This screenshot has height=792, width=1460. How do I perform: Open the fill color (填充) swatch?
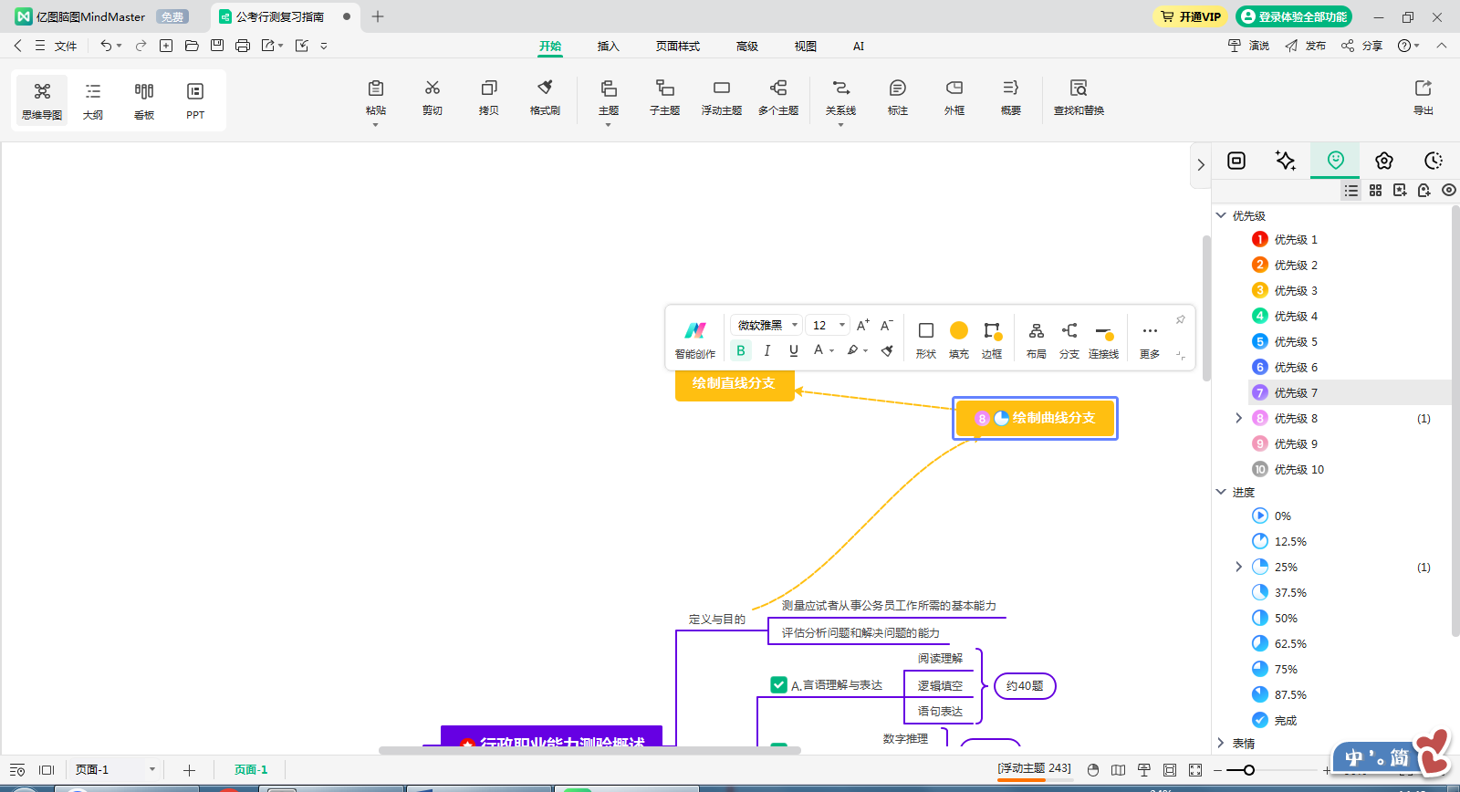point(959,339)
